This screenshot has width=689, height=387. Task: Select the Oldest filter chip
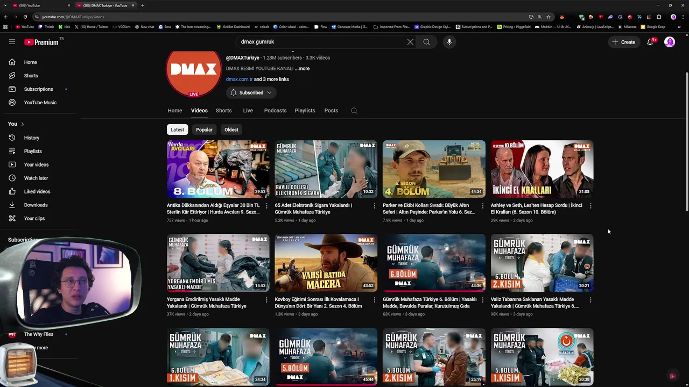pos(231,130)
